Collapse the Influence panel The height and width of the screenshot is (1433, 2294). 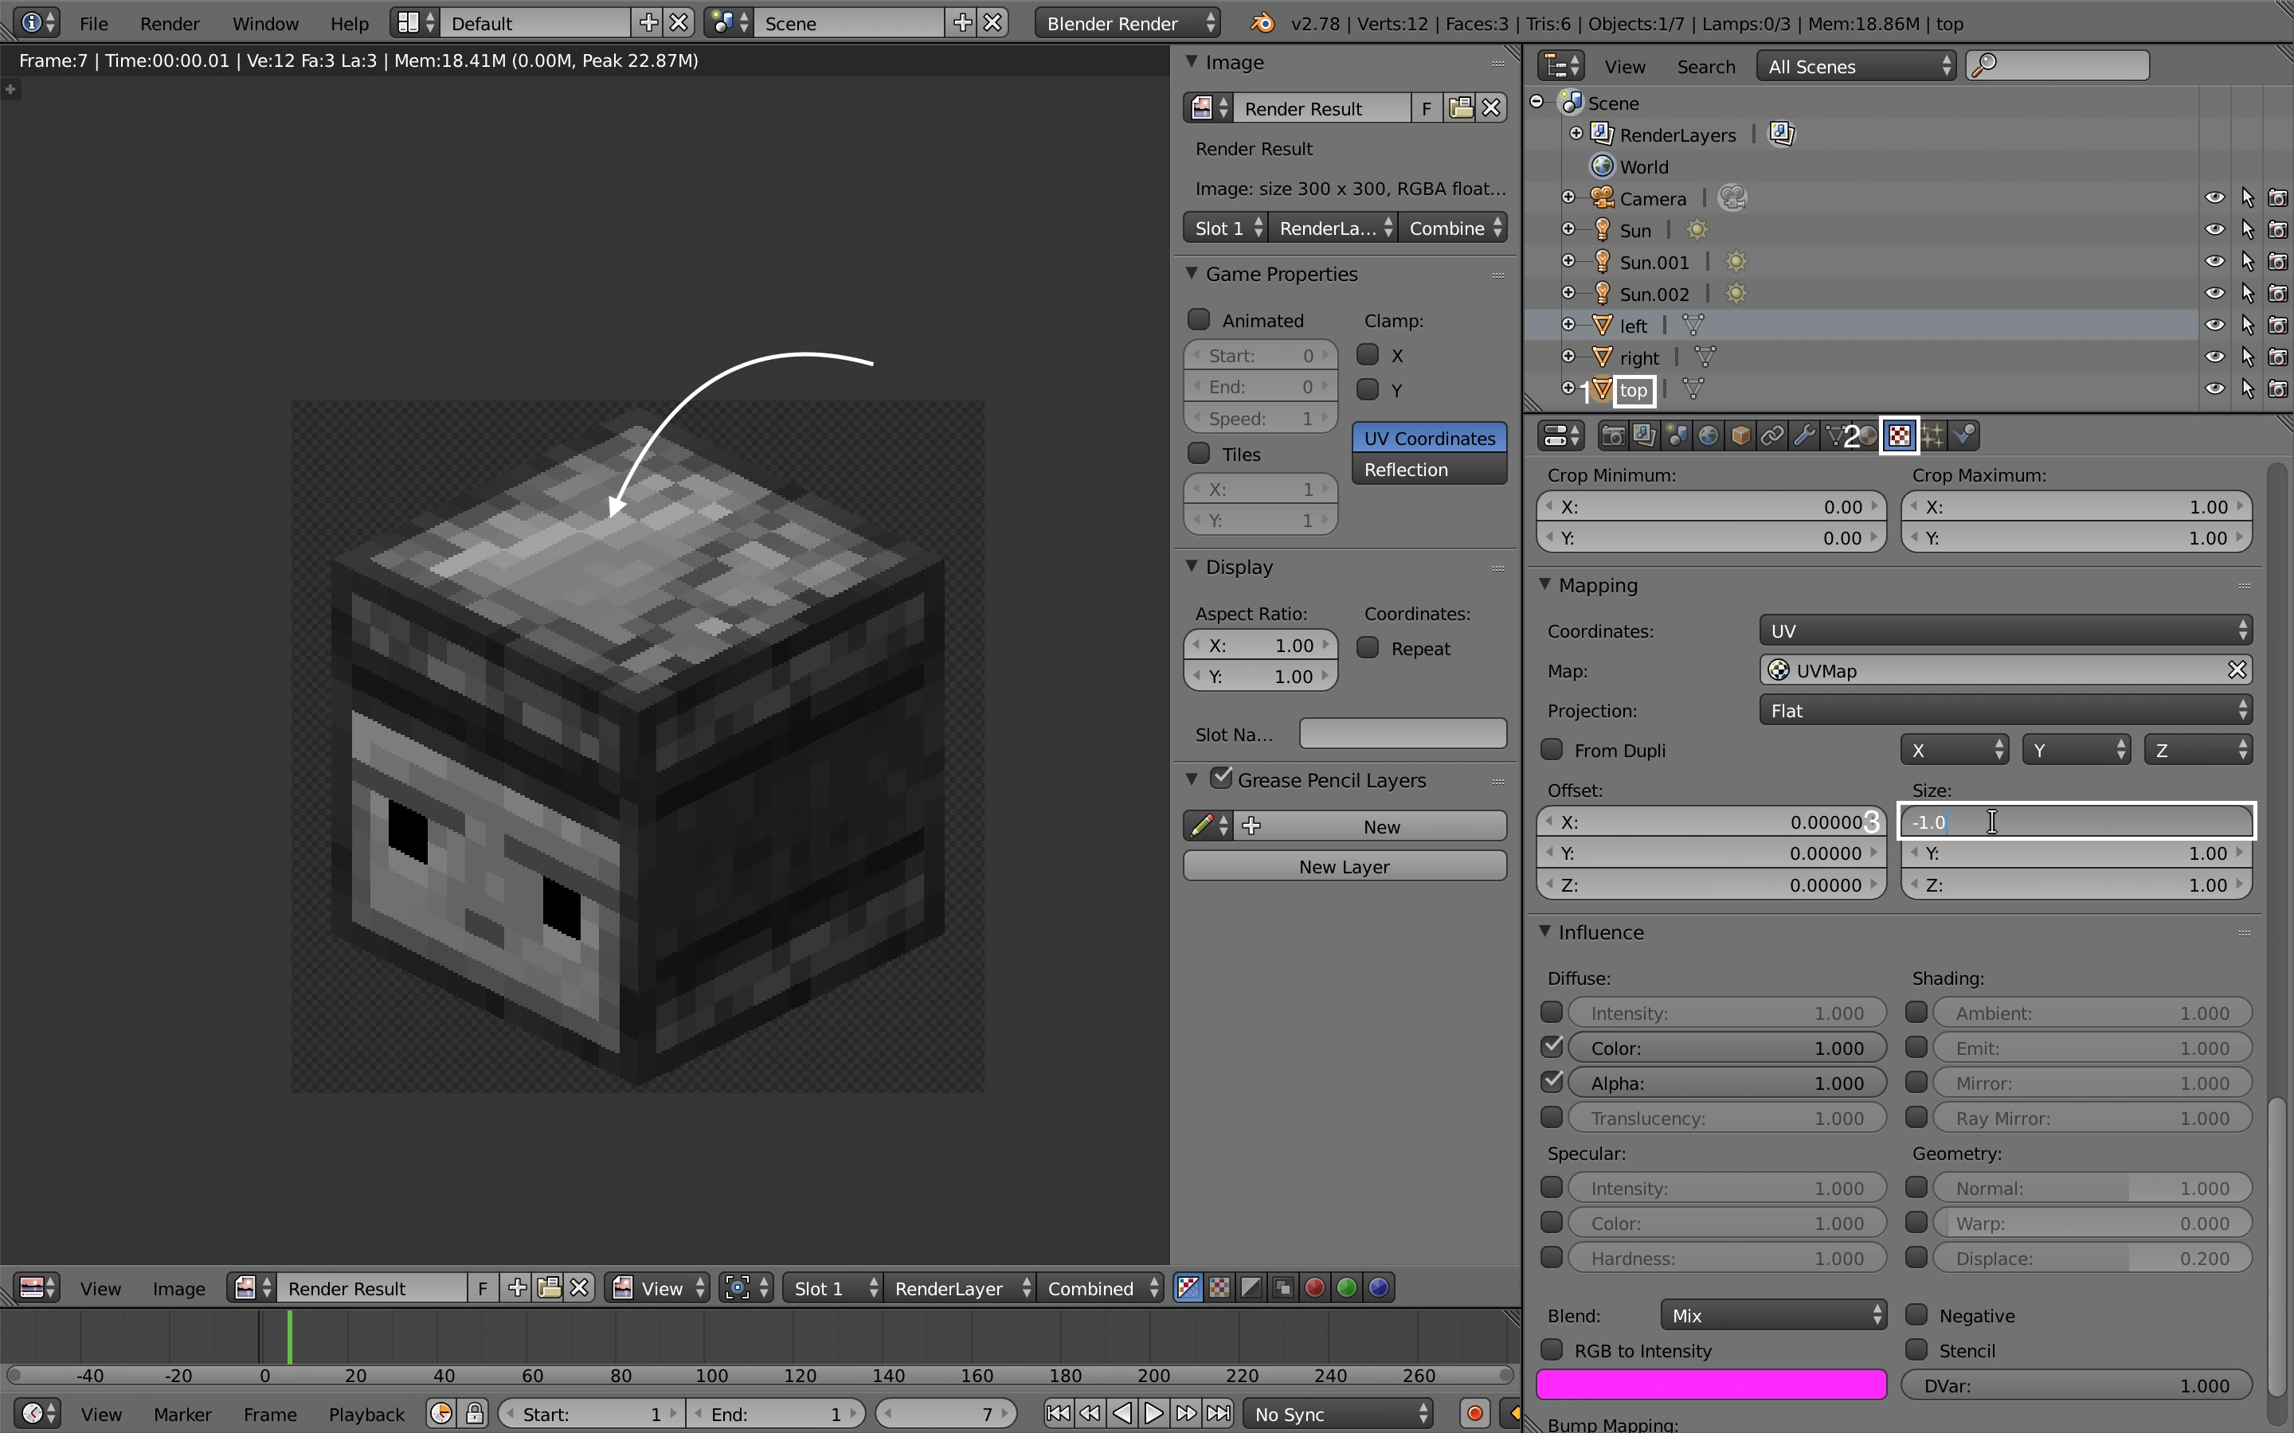click(1545, 931)
